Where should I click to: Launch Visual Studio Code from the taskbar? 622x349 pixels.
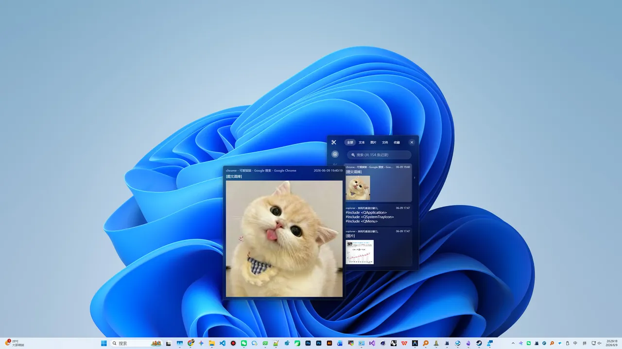pos(222,343)
